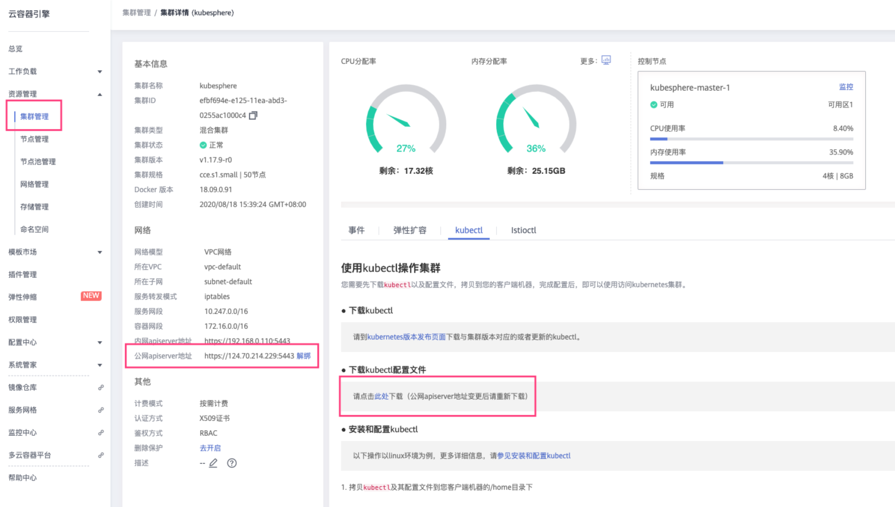Screen dimensions: 895x507
Task: Expand the 模板市场 menu arrow
Action: pos(100,253)
